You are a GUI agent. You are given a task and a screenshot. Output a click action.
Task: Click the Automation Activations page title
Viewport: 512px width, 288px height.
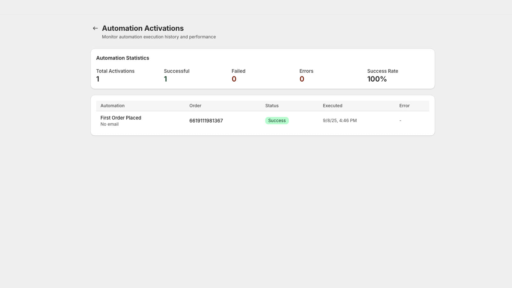point(143,28)
